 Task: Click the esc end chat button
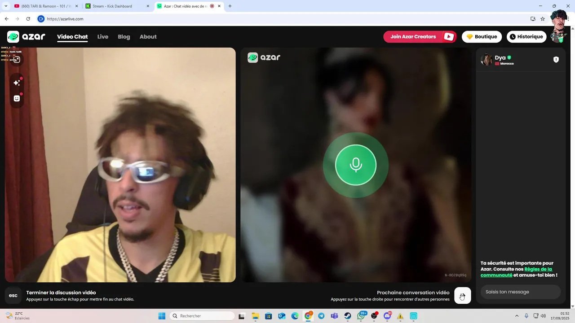(13, 296)
